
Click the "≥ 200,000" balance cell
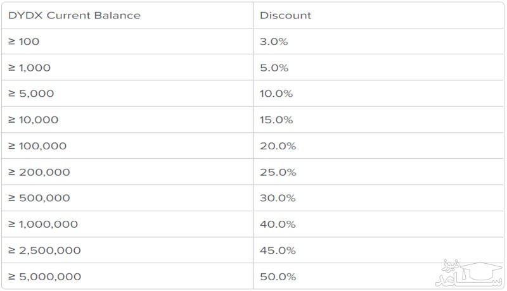pos(39,172)
